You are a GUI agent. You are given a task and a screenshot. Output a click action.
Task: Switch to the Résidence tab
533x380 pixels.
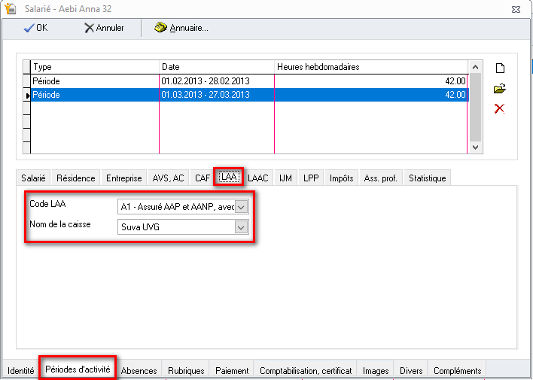click(76, 178)
